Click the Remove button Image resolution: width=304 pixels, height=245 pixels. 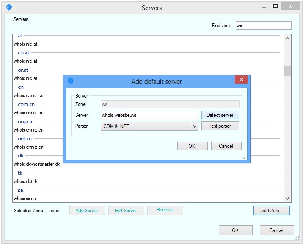[165, 210]
